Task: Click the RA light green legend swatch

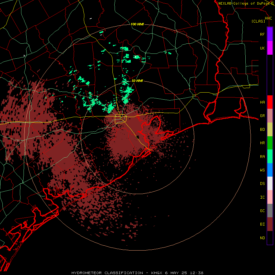Action: [x=270, y=156]
